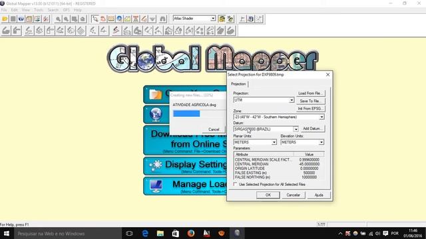Click the first icon in second toolbar row
Screen dimensions: 426x239
[x=6, y=31]
